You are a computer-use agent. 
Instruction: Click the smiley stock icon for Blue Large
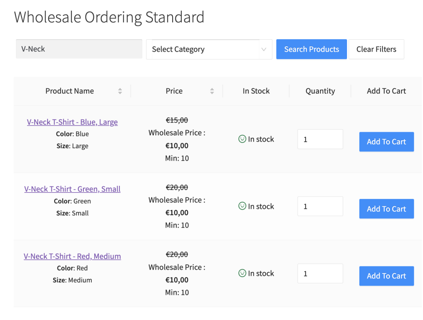[x=242, y=139]
